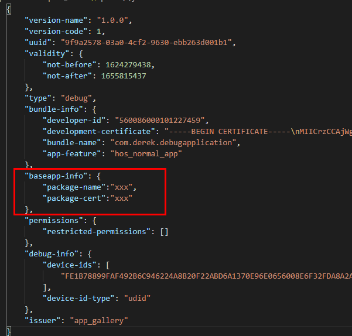Select the "1.0.0" version value
Screen dimensions: 352x336
(112, 20)
